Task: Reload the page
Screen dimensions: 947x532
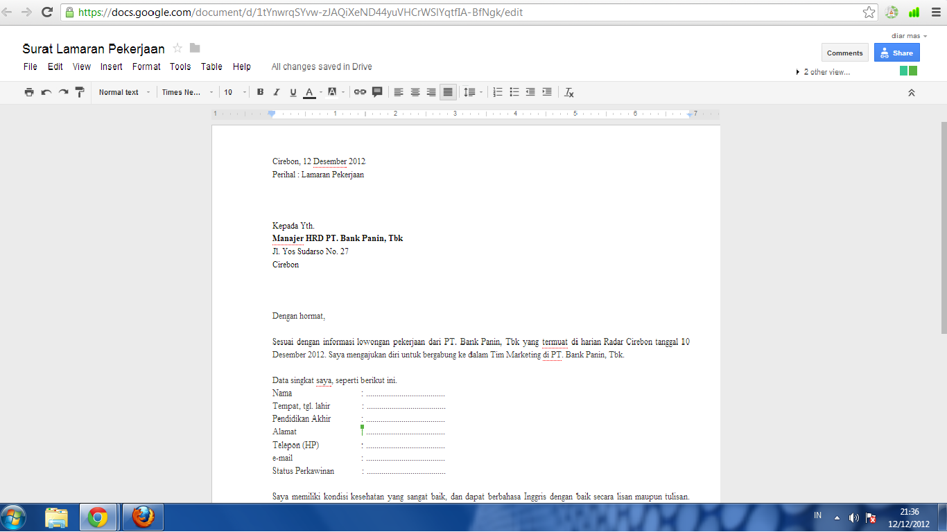Action: 47,12
